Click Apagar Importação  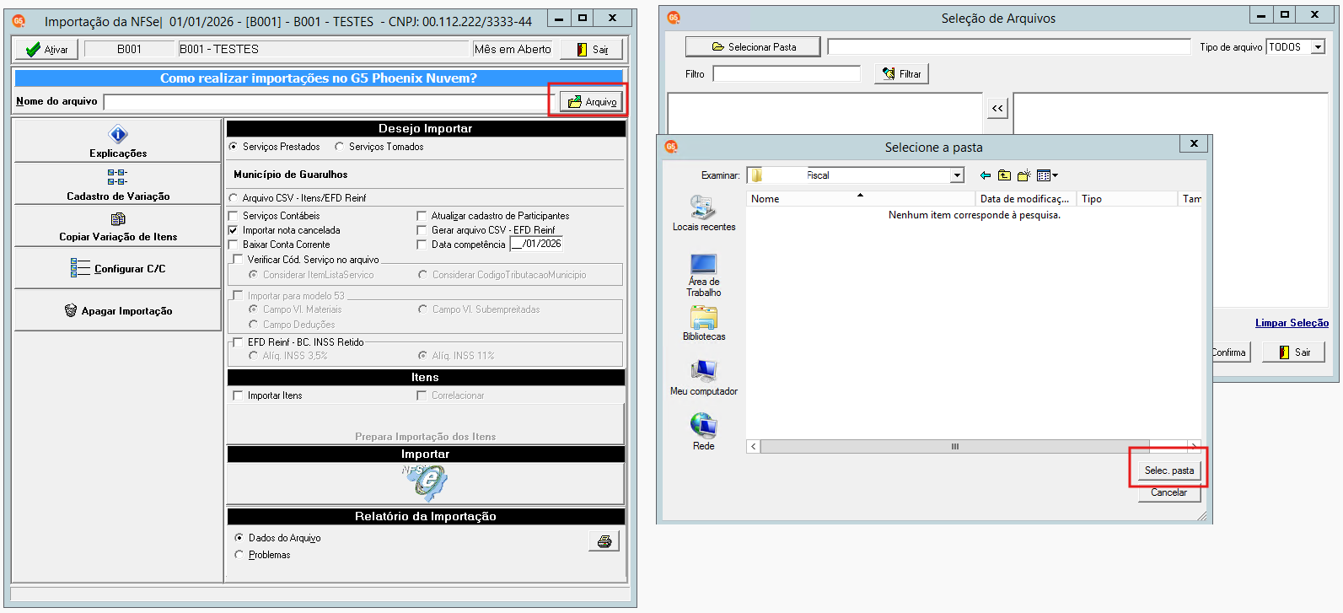tap(118, 310)
